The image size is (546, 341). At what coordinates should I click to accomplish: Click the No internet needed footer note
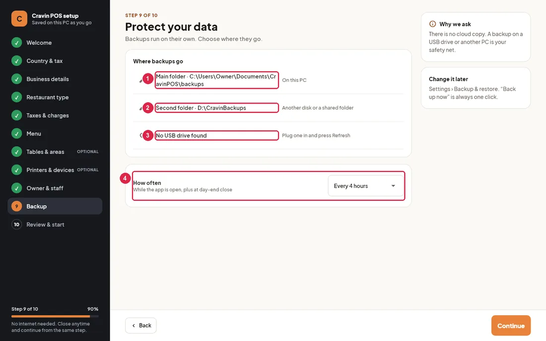coord(51,327)
